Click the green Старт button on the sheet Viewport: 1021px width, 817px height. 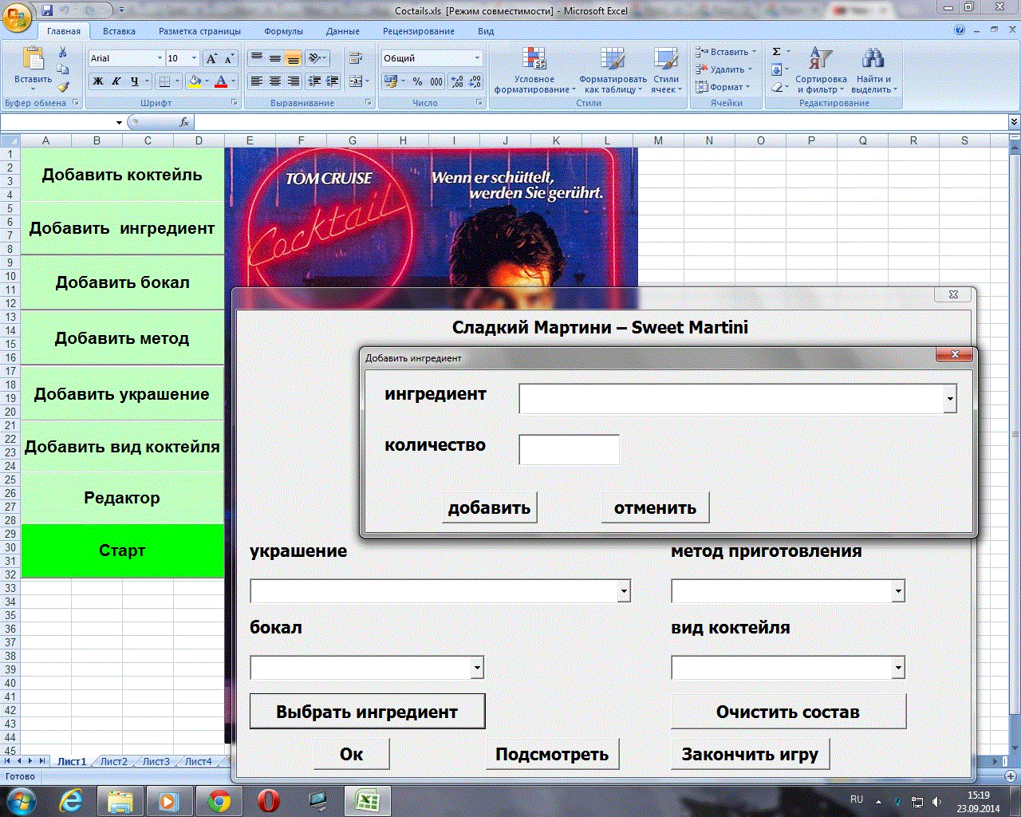122,551
